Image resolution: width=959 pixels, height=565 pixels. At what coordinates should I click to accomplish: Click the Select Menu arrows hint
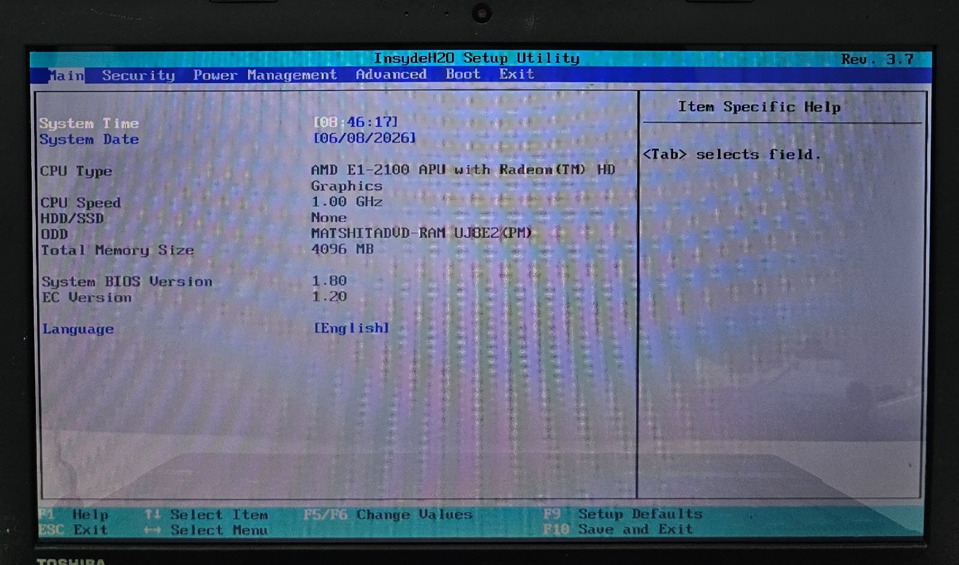[x=206, y=530]
